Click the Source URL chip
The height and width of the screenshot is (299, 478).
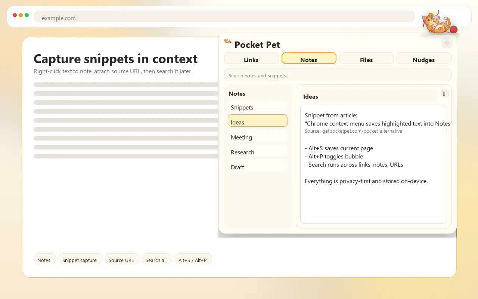click(x=122, y=259)
